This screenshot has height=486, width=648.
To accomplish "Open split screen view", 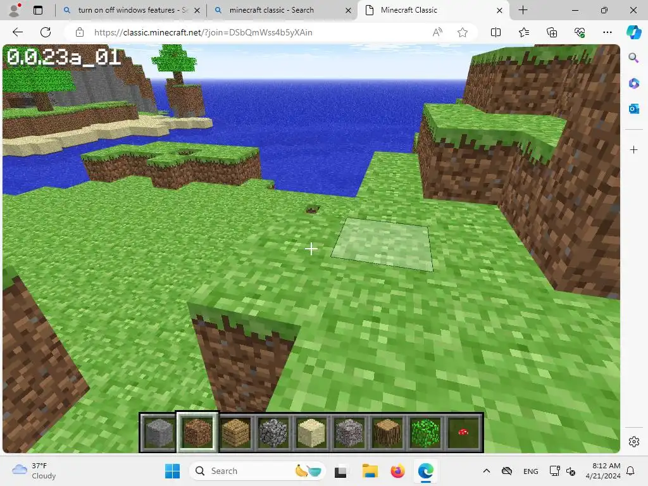I will tap(495, 32).
